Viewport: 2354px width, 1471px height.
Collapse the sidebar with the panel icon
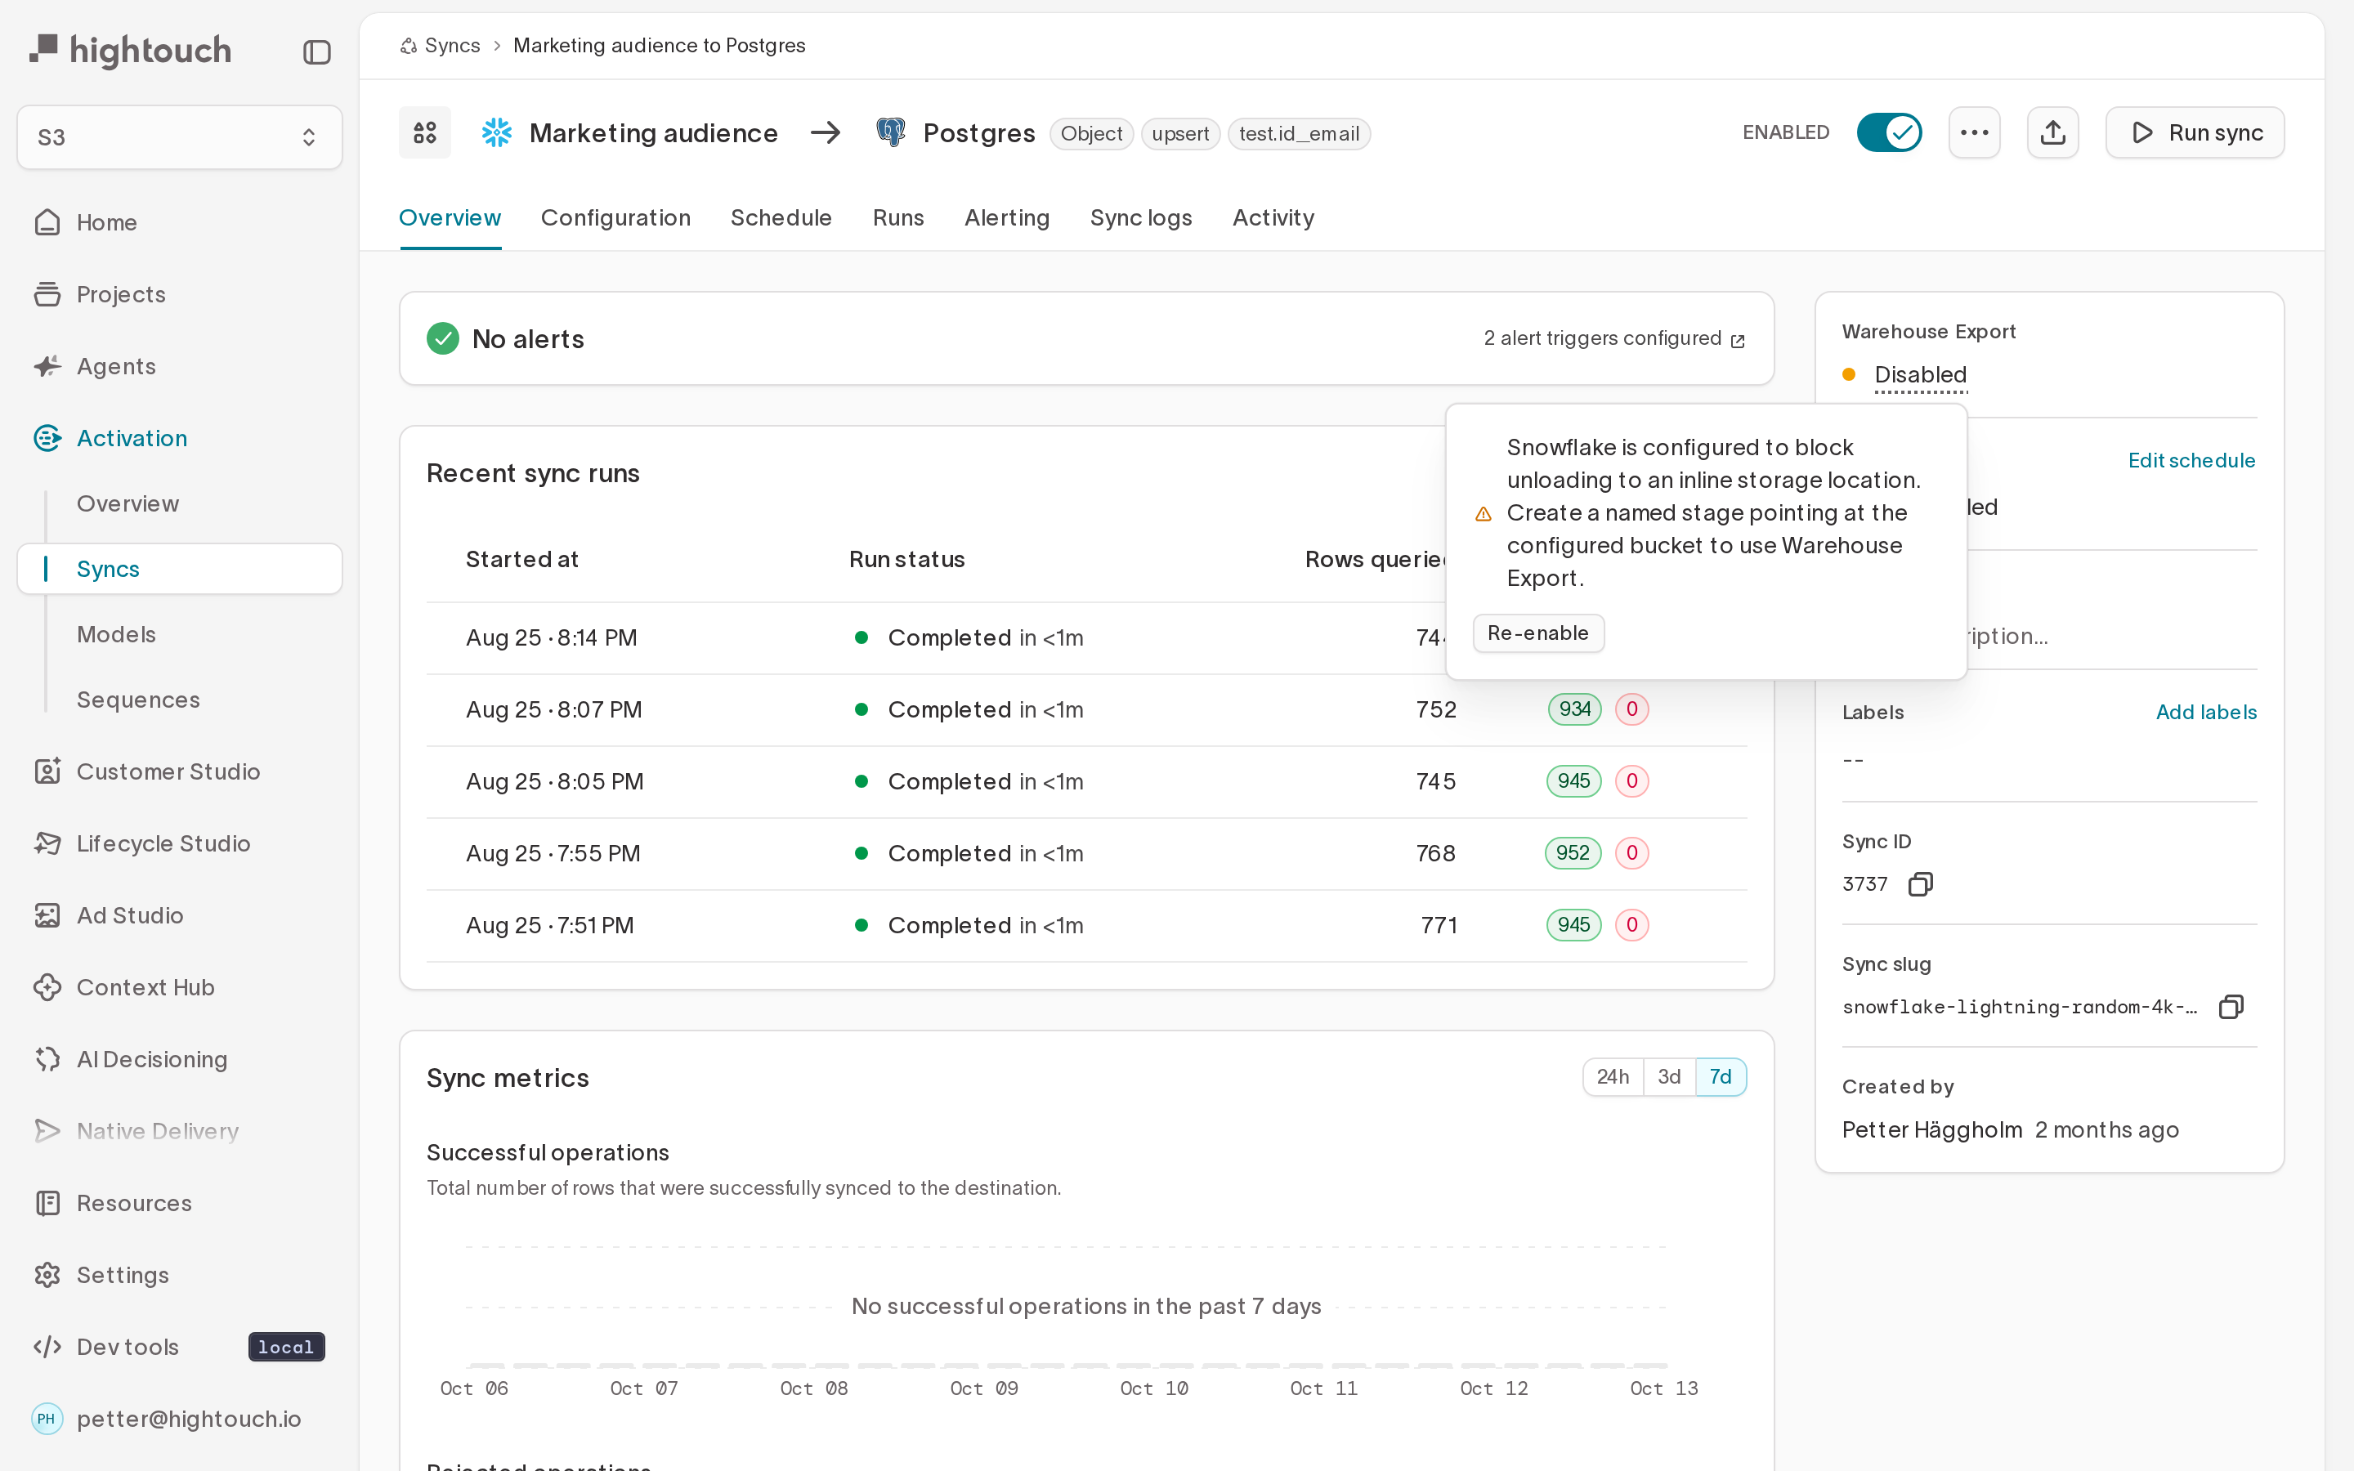[x=317, y=52]
